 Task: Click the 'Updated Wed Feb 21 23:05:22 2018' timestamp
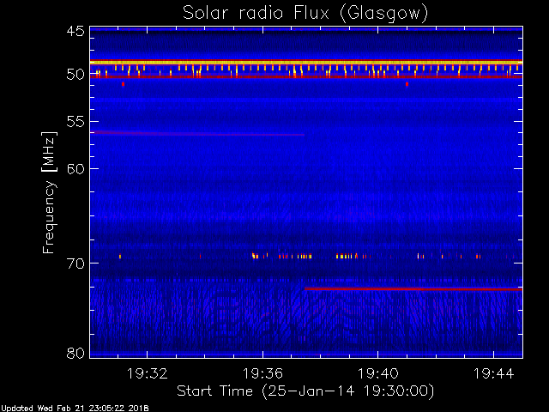click(75, 409)
